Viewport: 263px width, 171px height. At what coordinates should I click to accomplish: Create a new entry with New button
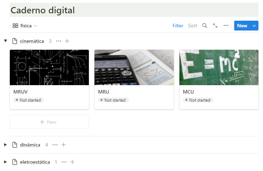[x=242, y=26]
